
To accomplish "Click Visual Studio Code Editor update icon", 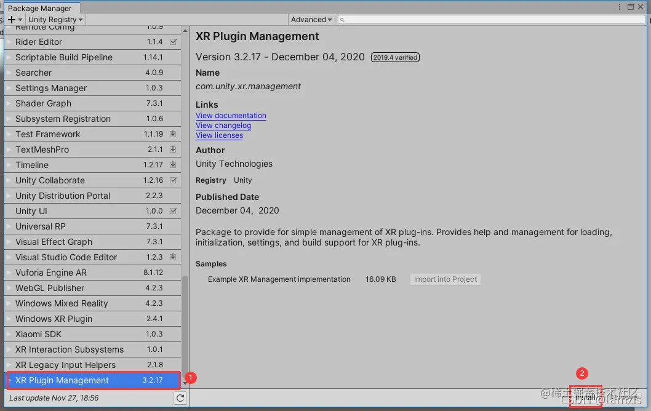I will click(x=173, y=257).
